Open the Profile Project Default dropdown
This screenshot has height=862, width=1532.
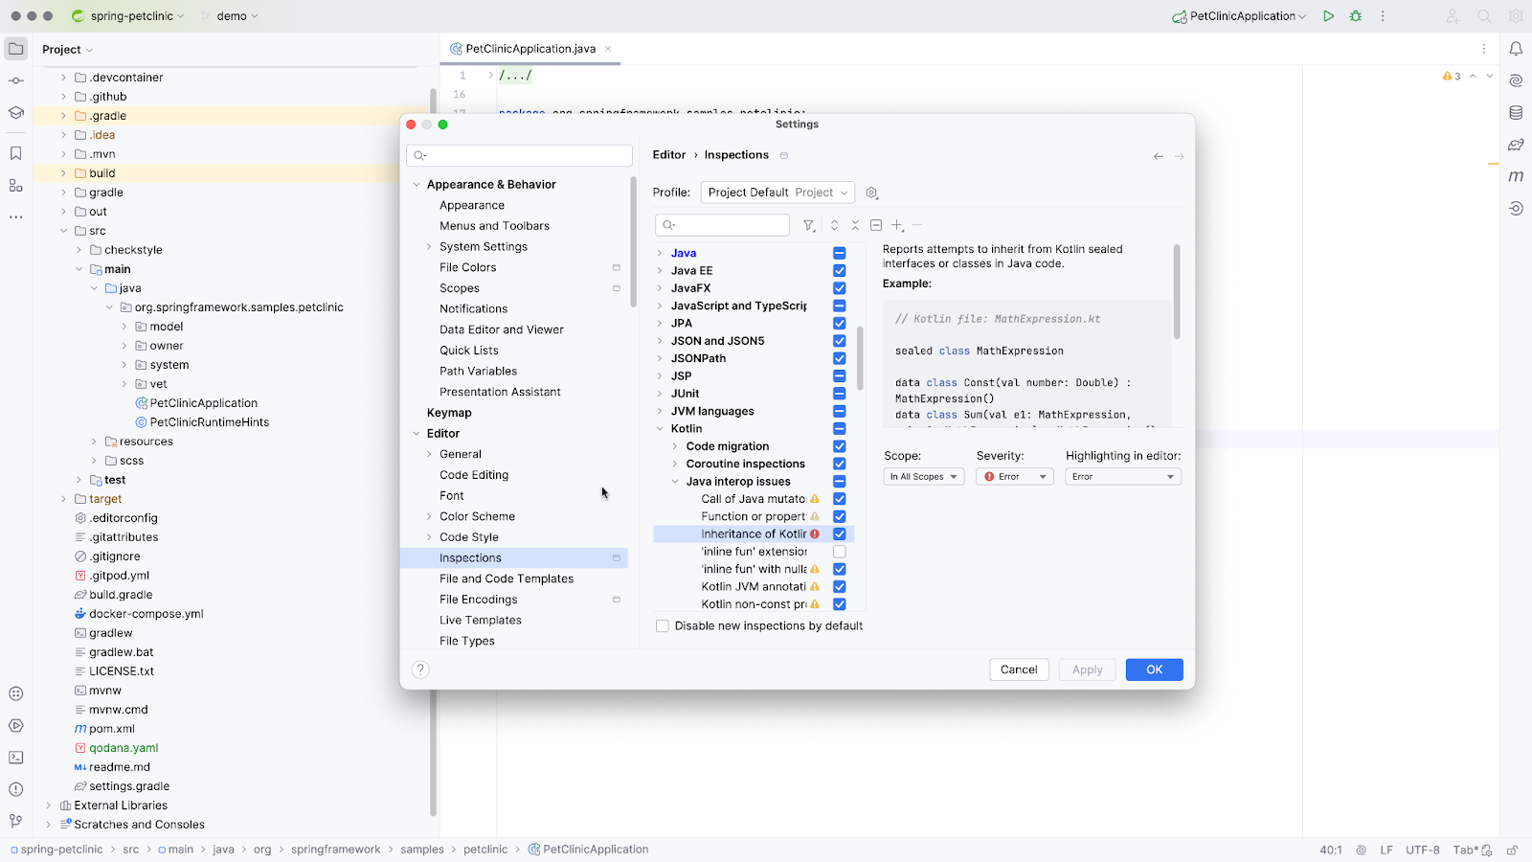777,193
